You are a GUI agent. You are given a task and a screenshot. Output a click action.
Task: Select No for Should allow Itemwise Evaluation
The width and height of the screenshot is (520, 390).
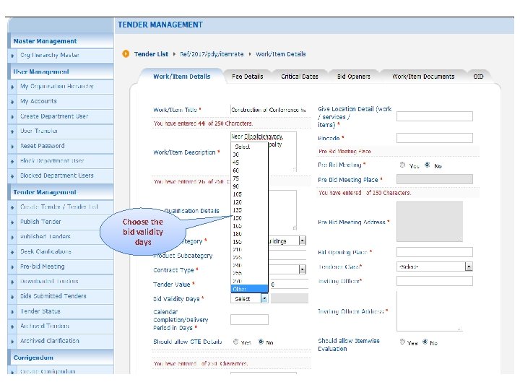[x=425, y=342]
